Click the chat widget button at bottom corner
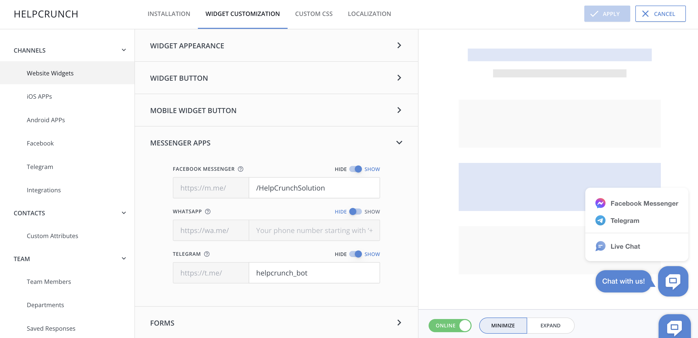Screen dimensions: 698x338 coord(674,327)
